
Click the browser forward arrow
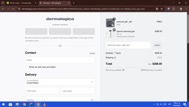pos(8,9)
